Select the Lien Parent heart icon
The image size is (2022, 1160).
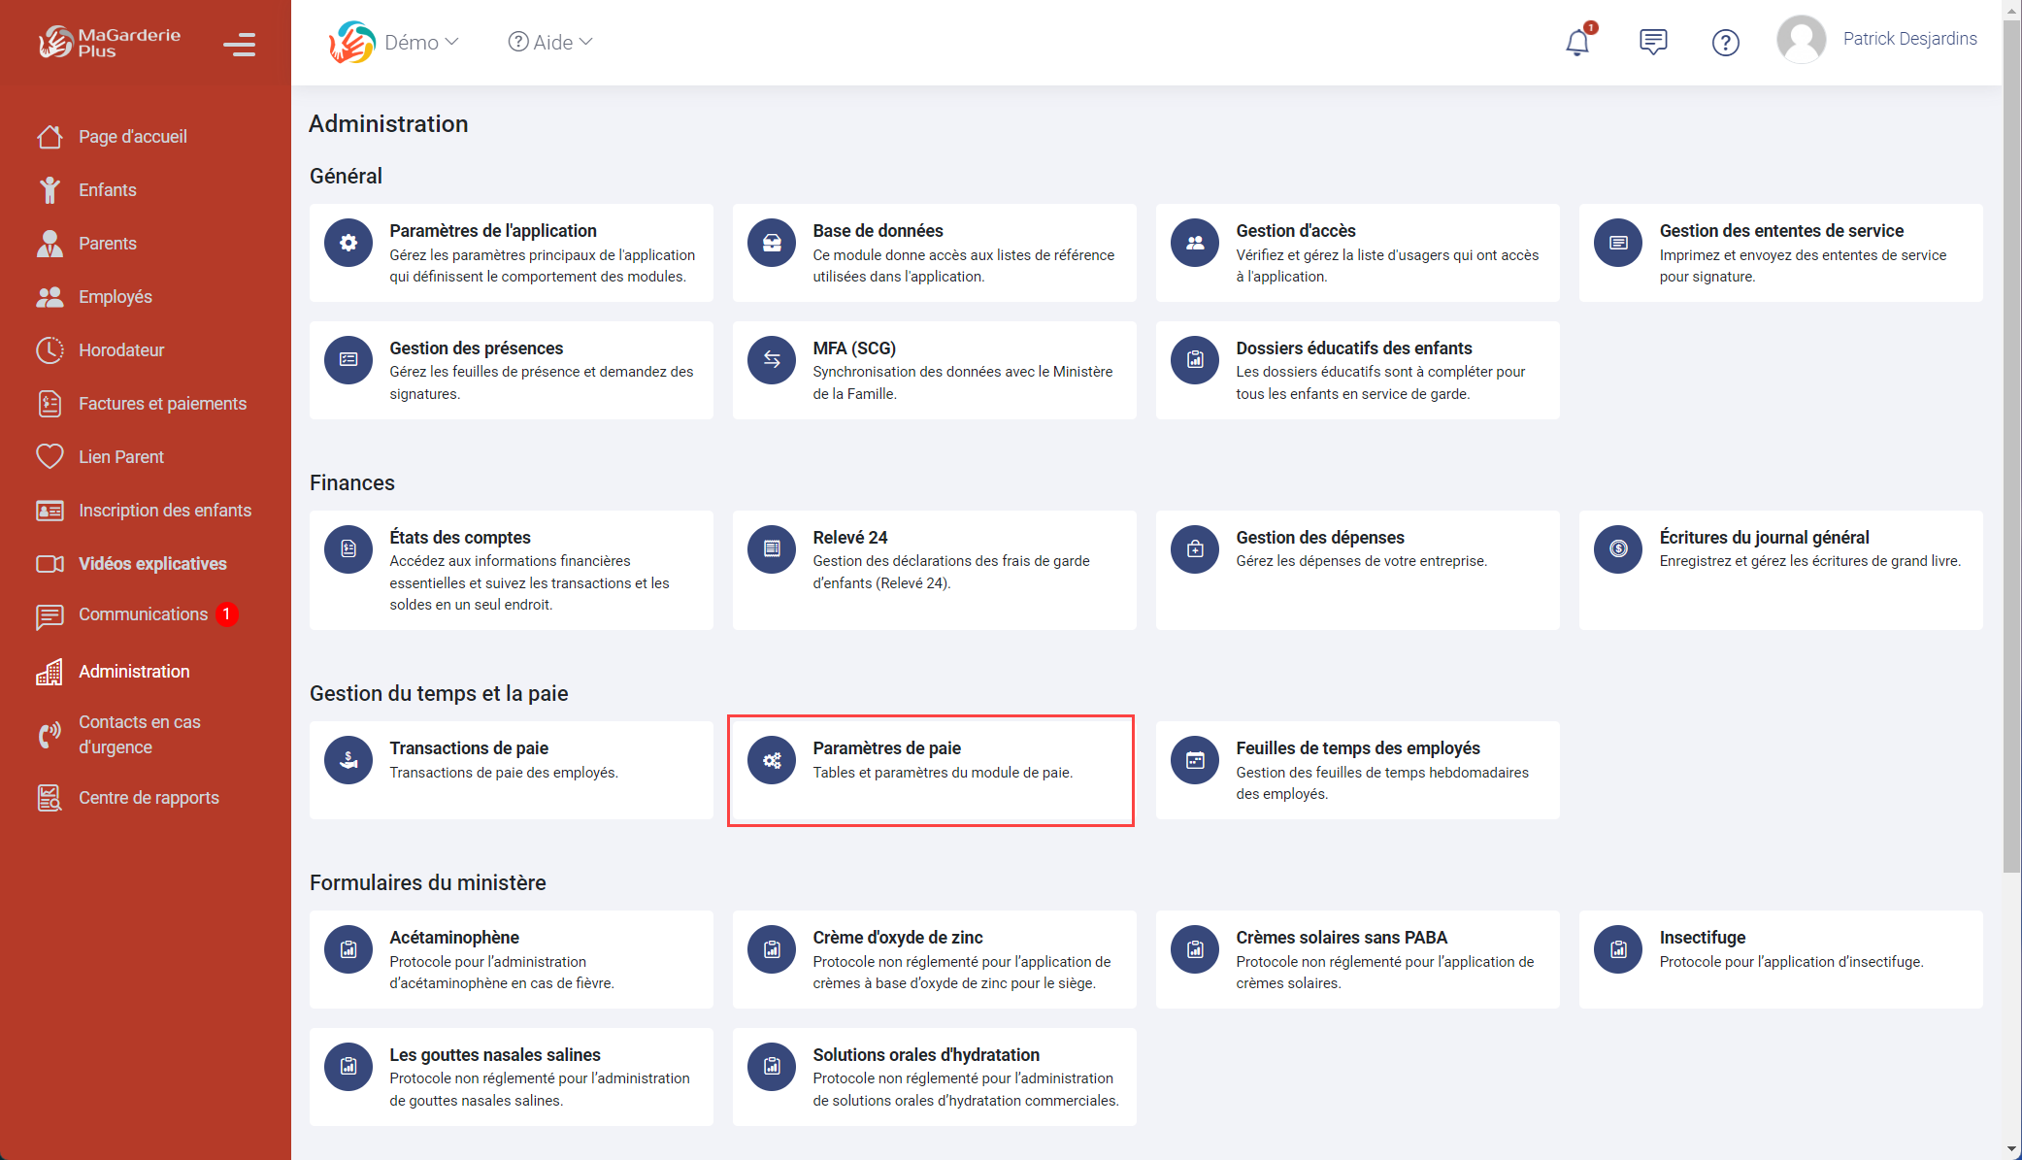click(x=50, y=456)
